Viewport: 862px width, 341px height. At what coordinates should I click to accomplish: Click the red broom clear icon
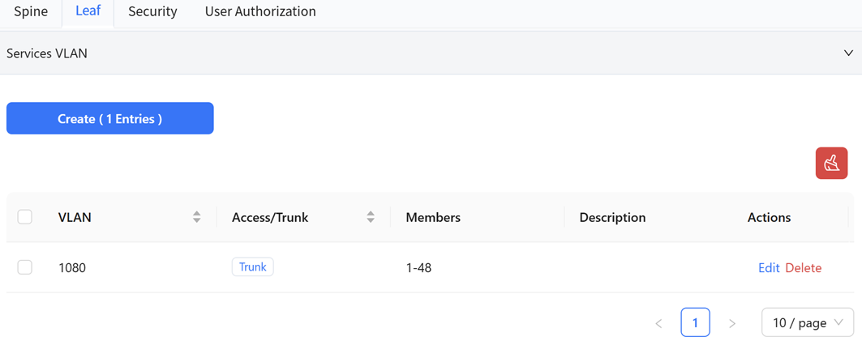(831, 163)
